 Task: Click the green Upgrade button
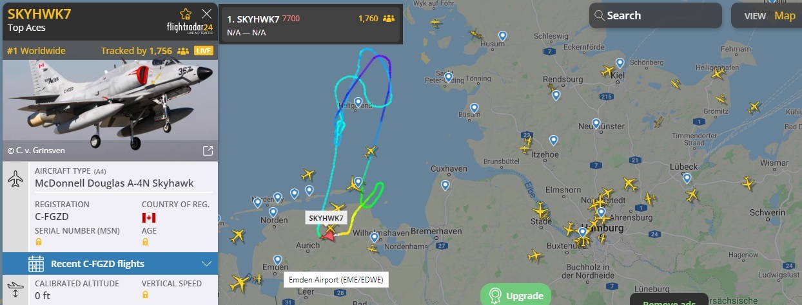(516, 296)
